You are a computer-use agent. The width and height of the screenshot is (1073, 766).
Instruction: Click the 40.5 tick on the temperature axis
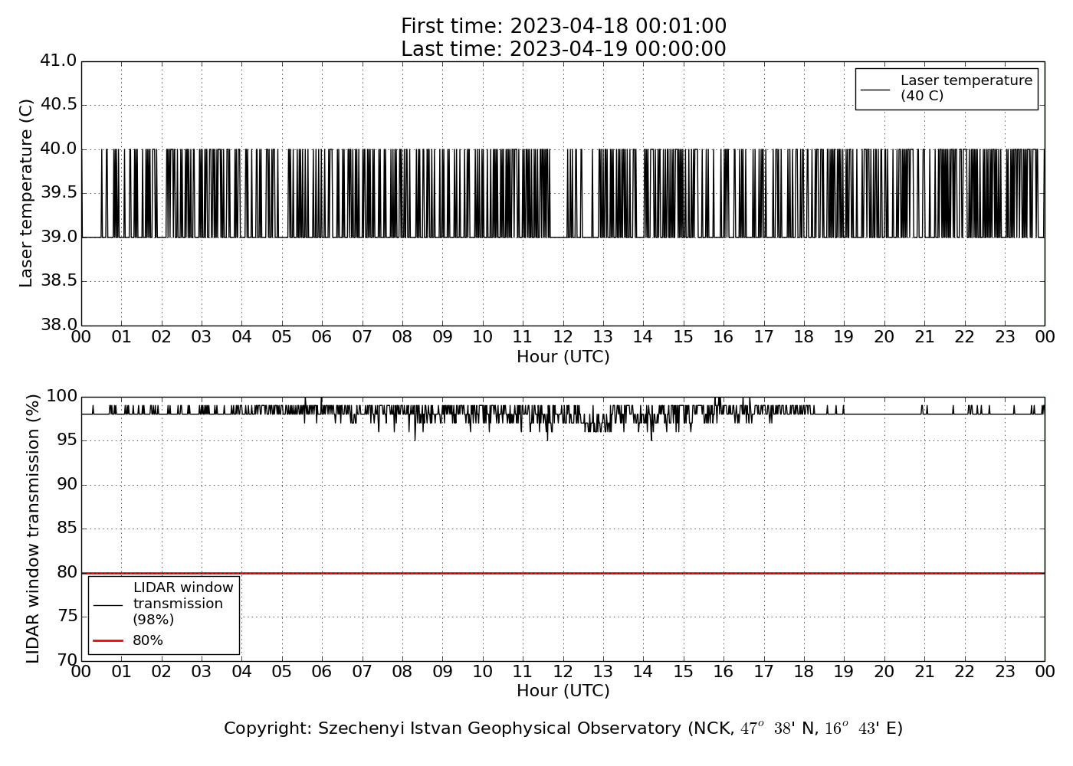(59, 105)
